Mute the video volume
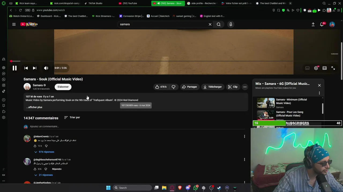Viewport: 343px width, 192px height. (x=46, y=68)
